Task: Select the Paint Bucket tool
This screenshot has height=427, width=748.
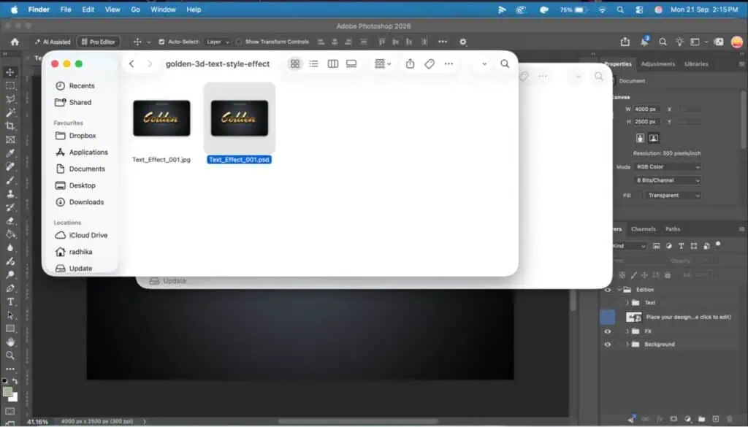Action: point(10,234)
